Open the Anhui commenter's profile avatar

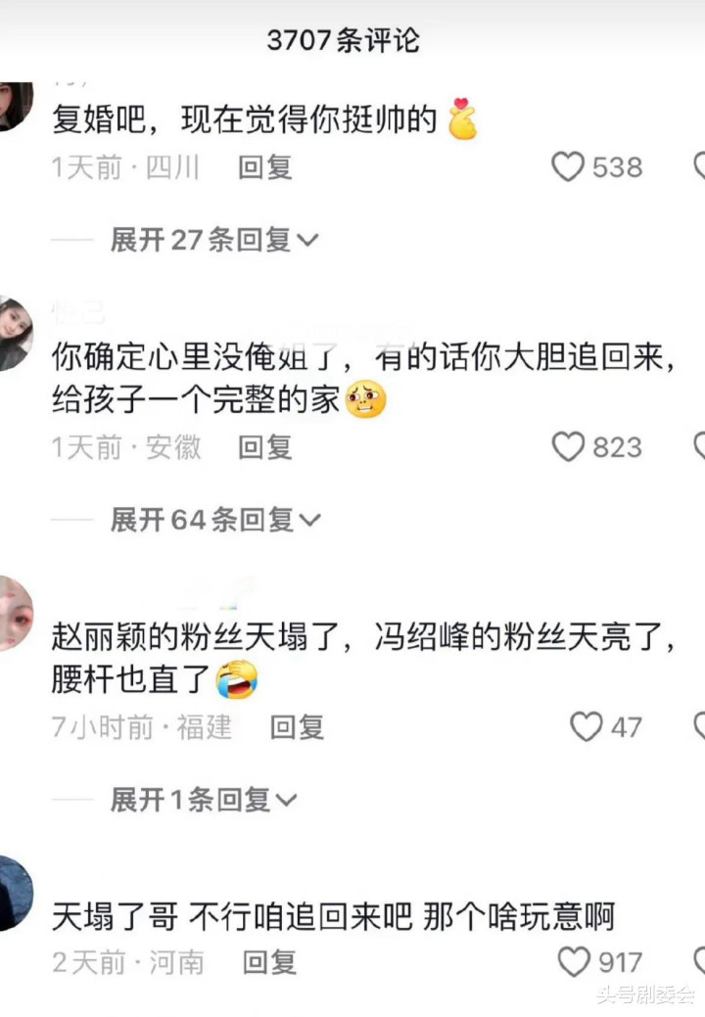tap(15, 333)
